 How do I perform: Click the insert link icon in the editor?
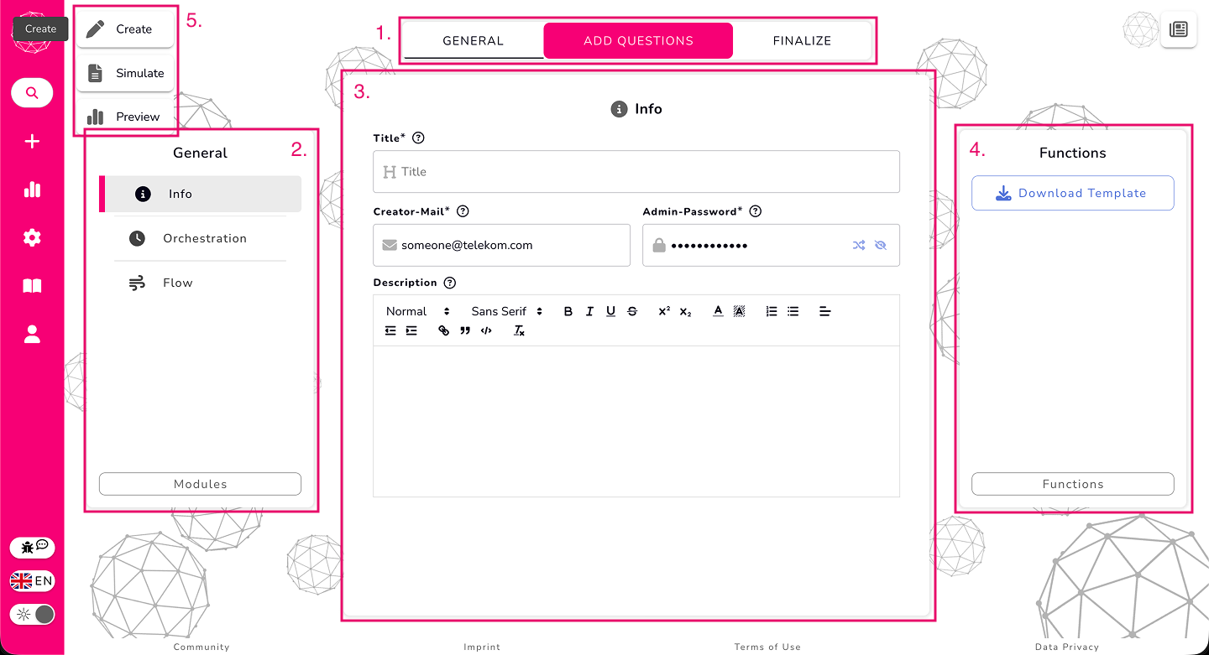tap(443, 330)
